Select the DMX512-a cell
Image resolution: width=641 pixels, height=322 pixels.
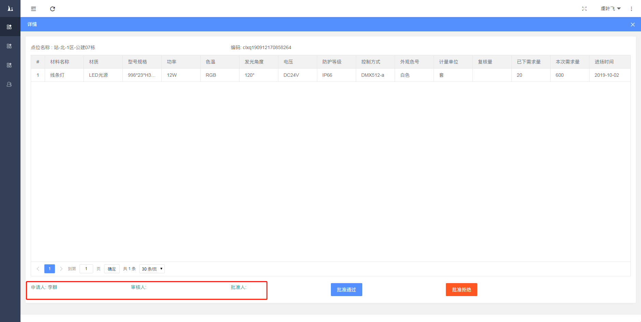(375, 75)
